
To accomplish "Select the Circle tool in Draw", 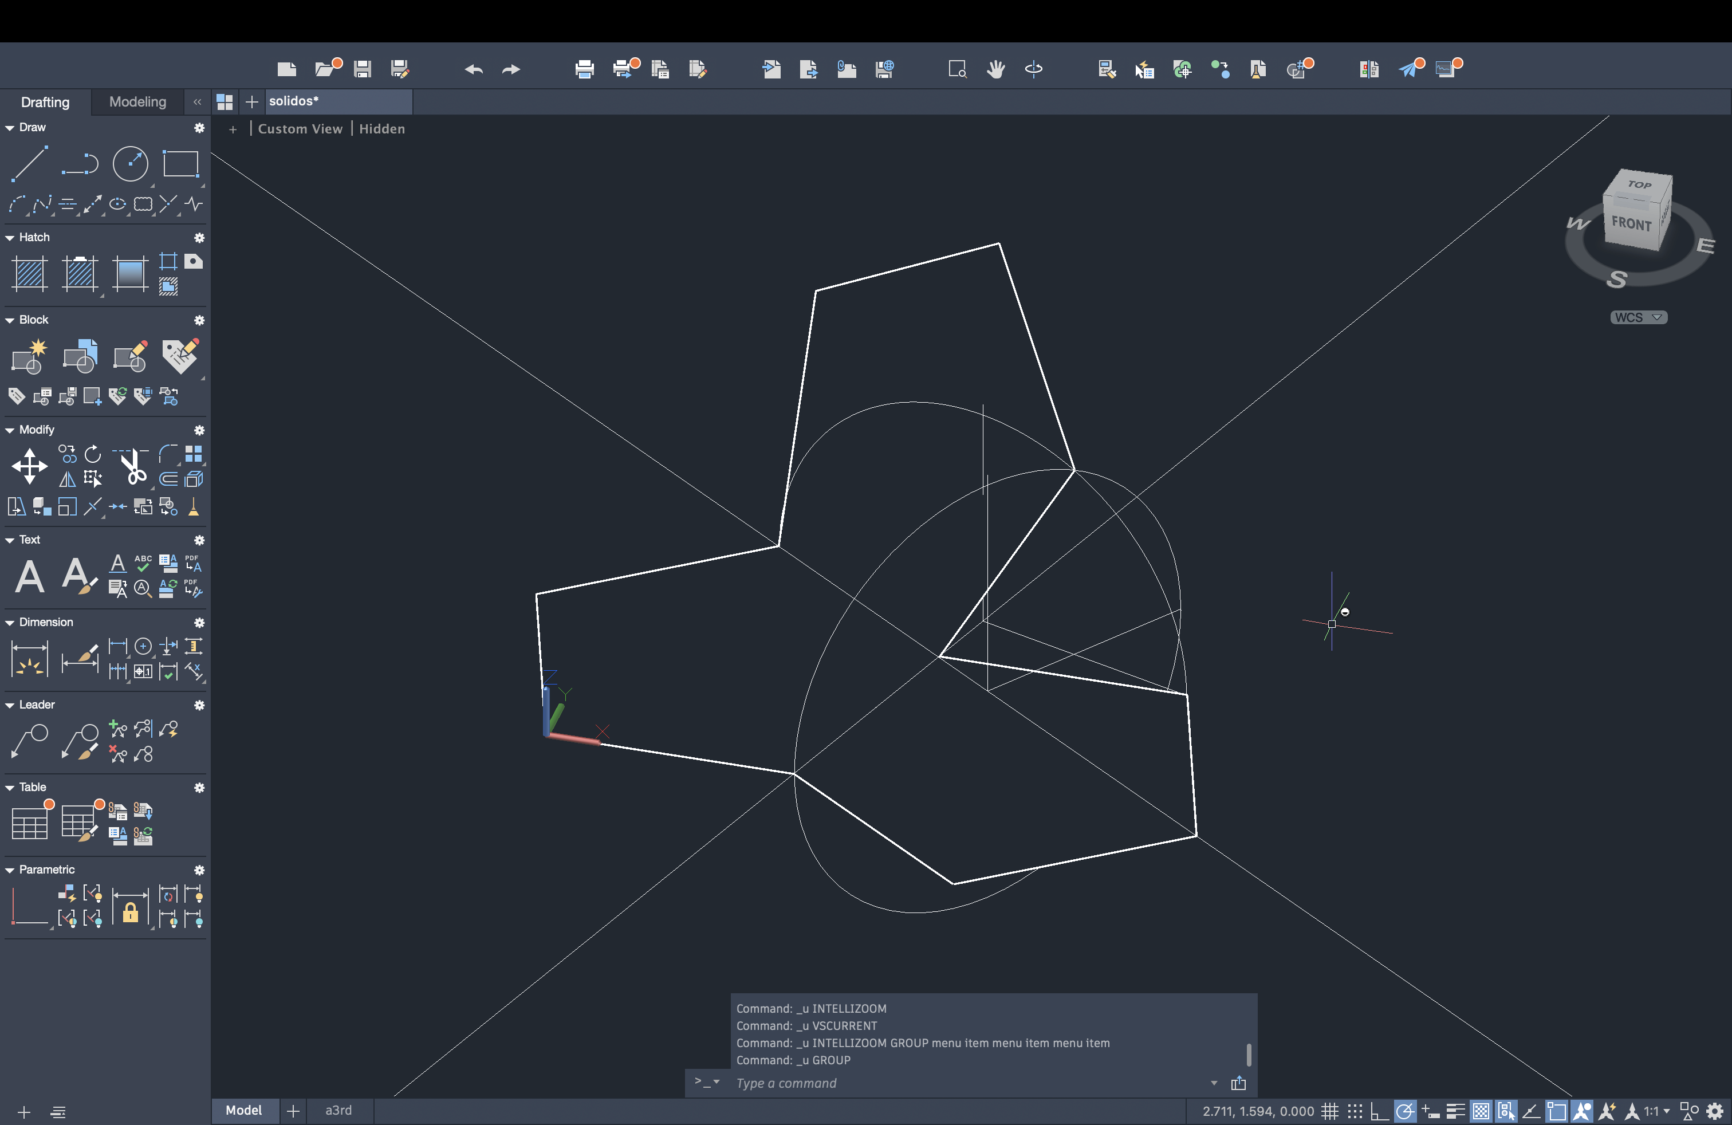I will click(x=130, y=163).
